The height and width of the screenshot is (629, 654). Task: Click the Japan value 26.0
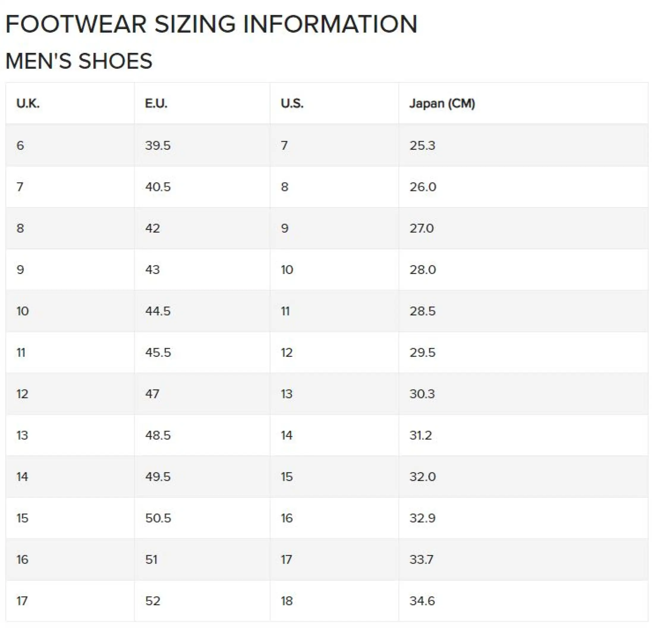pyautogui.click(x=423, y=187)
